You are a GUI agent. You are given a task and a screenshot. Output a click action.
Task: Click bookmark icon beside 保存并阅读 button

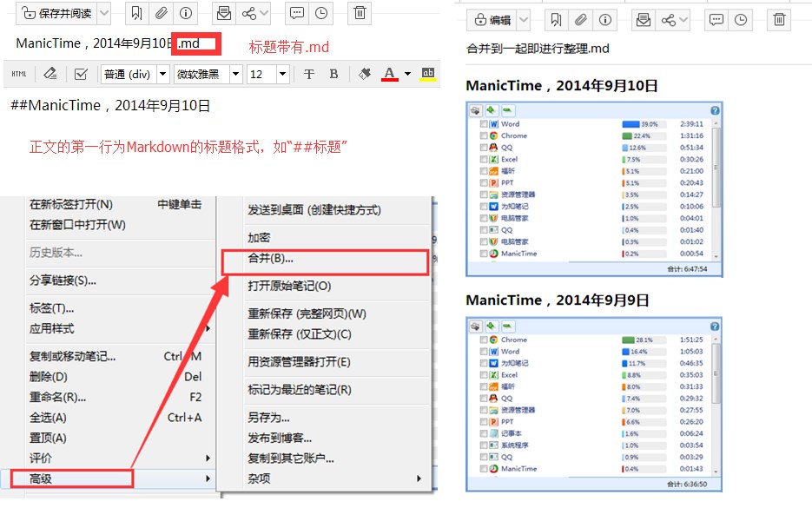(136, 13)
